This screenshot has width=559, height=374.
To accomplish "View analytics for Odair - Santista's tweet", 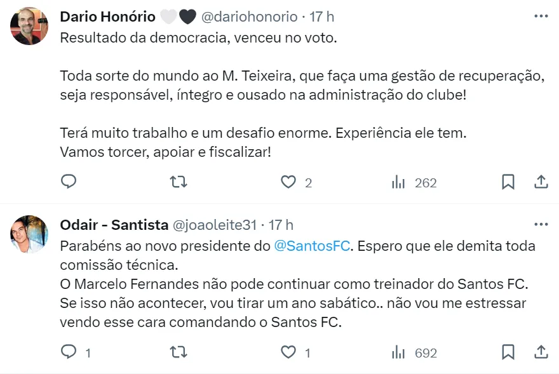I will (398, 352).
